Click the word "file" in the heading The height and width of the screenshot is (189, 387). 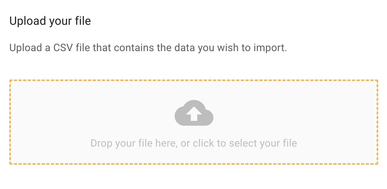tap(83, 21)
